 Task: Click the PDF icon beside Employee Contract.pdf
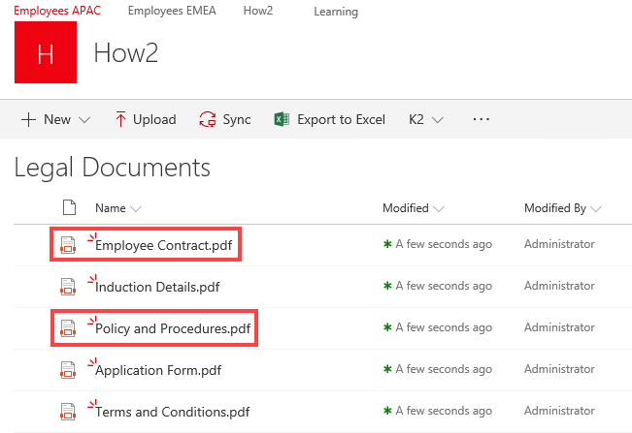(68, 245)
